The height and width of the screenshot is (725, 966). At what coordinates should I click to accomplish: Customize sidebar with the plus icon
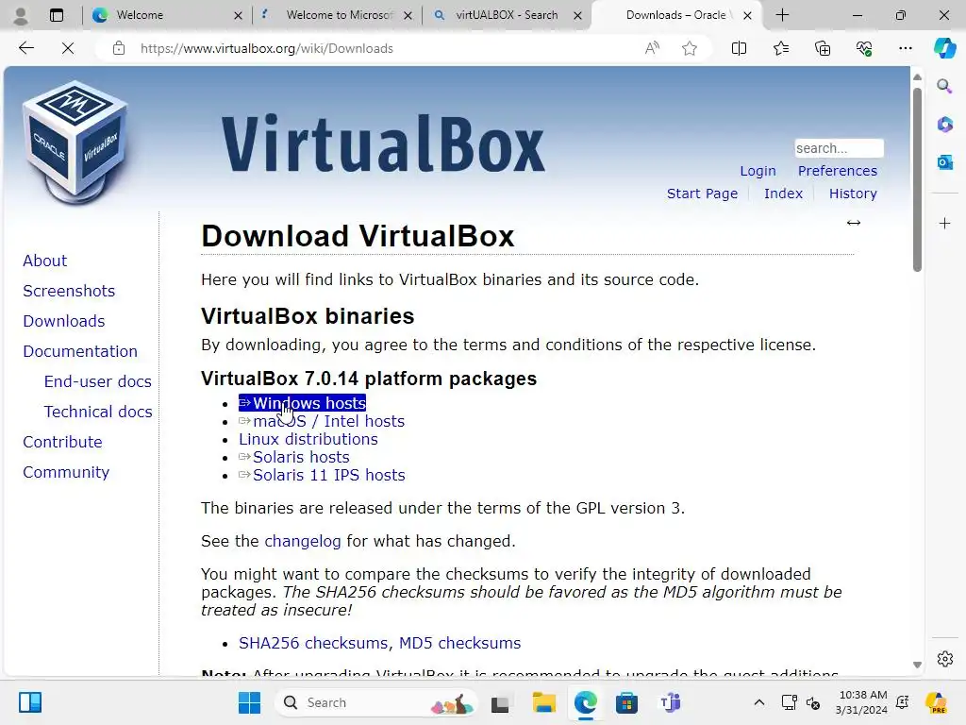[944, 223]
